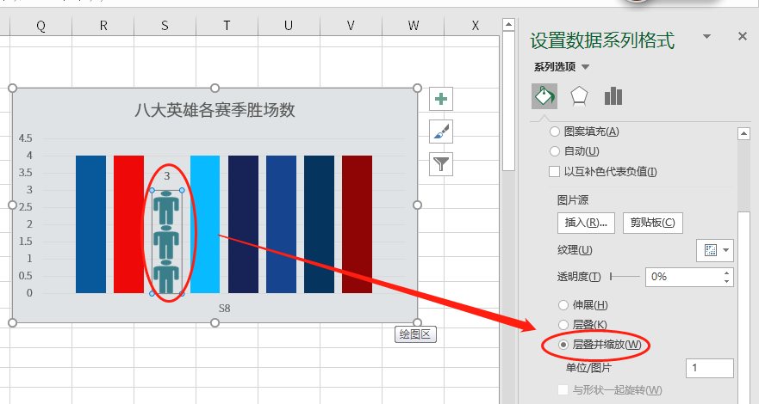Select the 伸展(H) radio button
Screen dimensions: 759x404
pos(563,305)
